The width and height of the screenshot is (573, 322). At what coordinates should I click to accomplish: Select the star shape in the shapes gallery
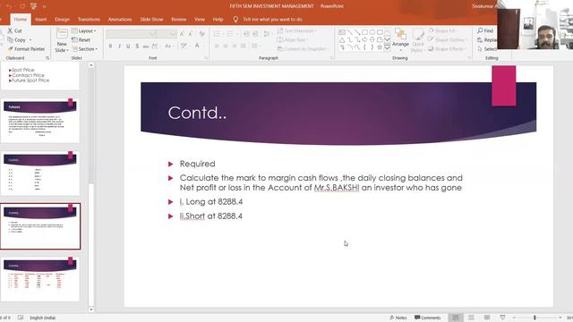(380, 47)
